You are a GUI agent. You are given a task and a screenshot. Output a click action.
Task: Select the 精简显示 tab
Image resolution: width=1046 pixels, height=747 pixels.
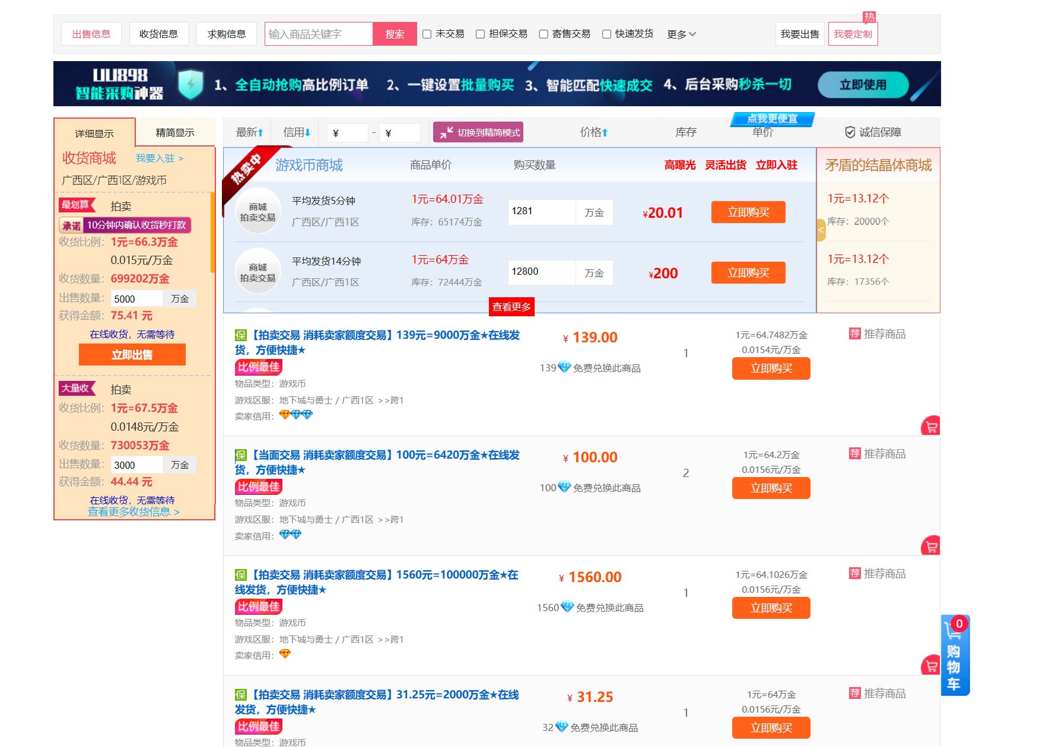(175, 132)
